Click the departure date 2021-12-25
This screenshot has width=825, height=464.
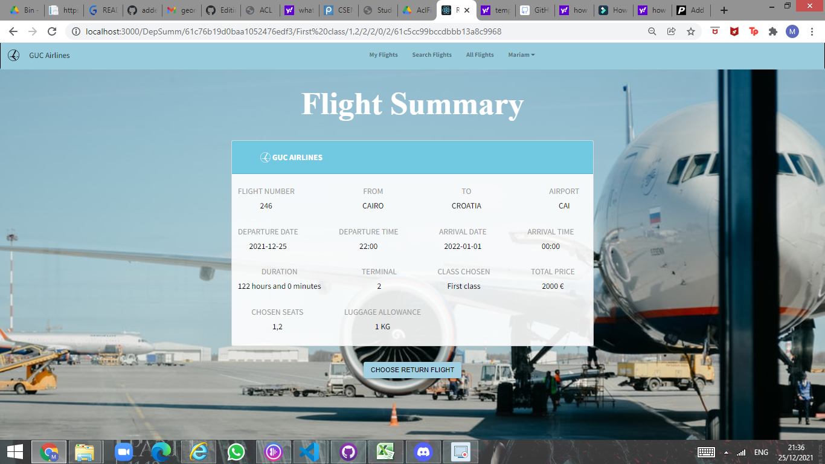268,246
